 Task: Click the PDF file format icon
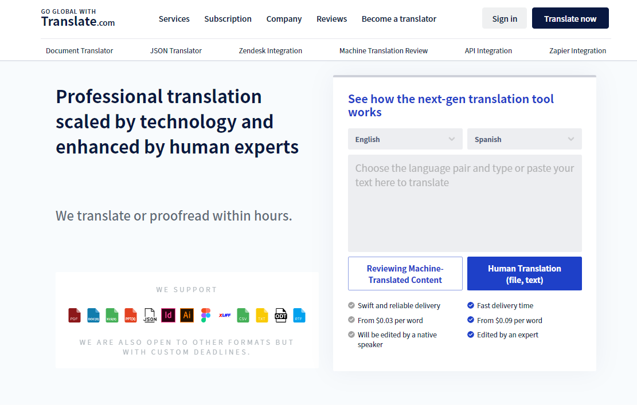point(75,315)
